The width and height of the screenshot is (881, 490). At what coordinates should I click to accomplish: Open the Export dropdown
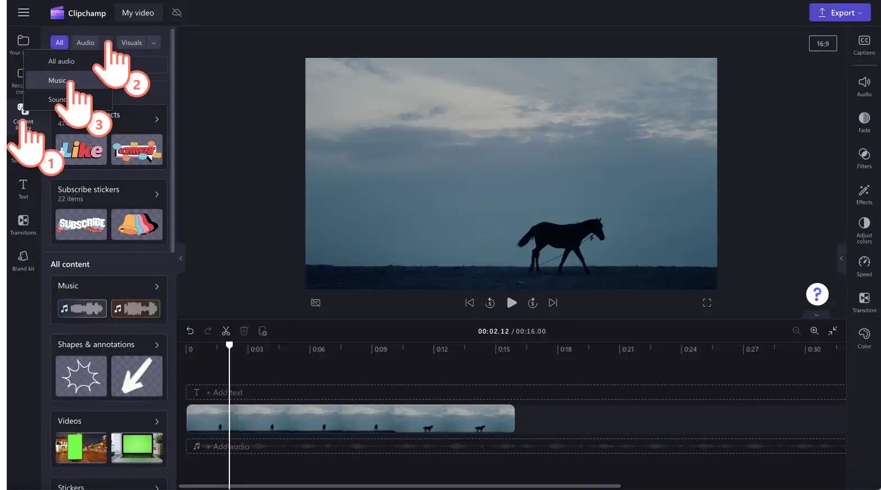coord(840,12)
